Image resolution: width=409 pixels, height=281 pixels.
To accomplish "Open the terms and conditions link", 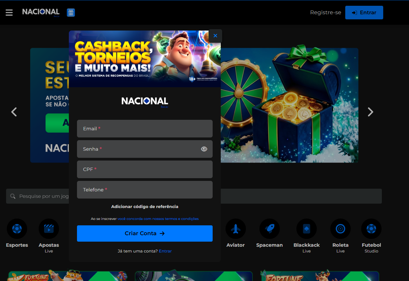I will (x=158, y=219).
